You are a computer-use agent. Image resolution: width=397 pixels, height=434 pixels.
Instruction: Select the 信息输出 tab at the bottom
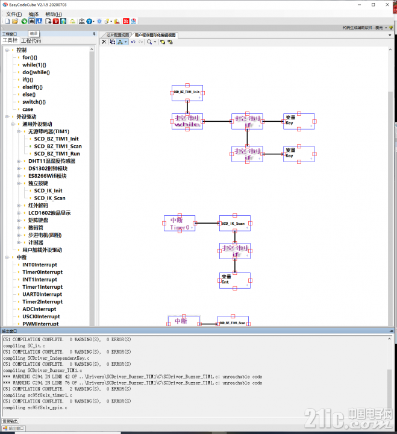pyautogui.click(x=10, y=421)
